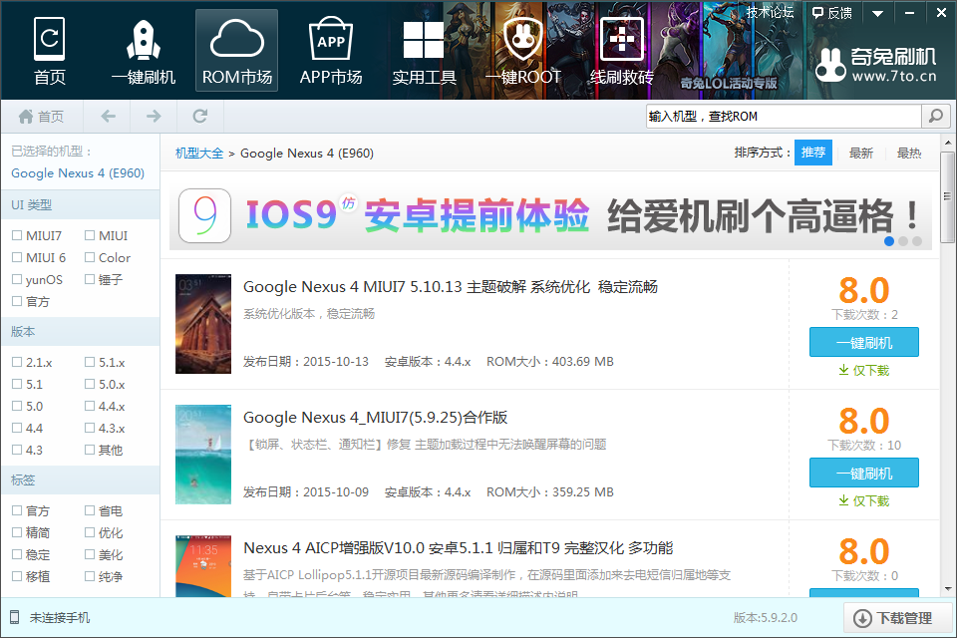Viewport: 957px width, 638px height.
Task: Click the 奇兔LOL活动专版 banner text
Action: (x=729, y=83)
